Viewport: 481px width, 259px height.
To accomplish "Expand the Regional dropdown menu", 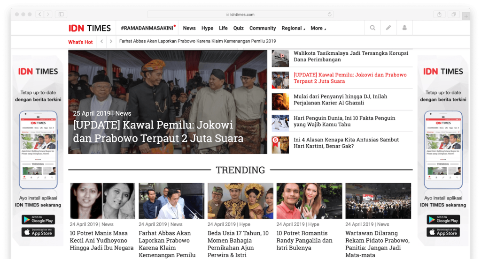I will (x=293, y=28).
